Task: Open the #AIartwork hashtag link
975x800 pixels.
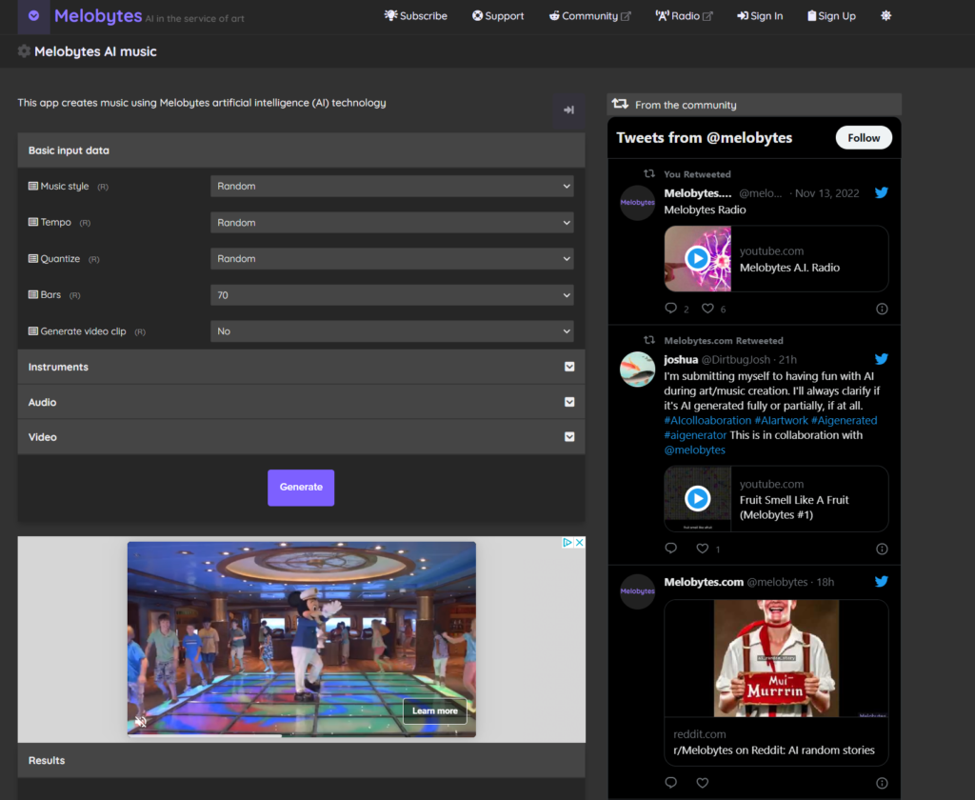Action: 781,421
